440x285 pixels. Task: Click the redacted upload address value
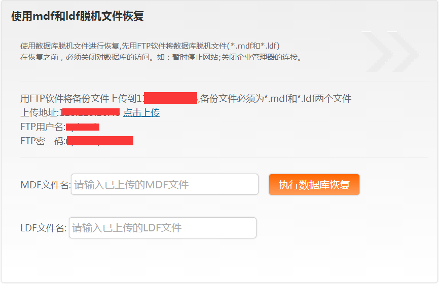90,112
